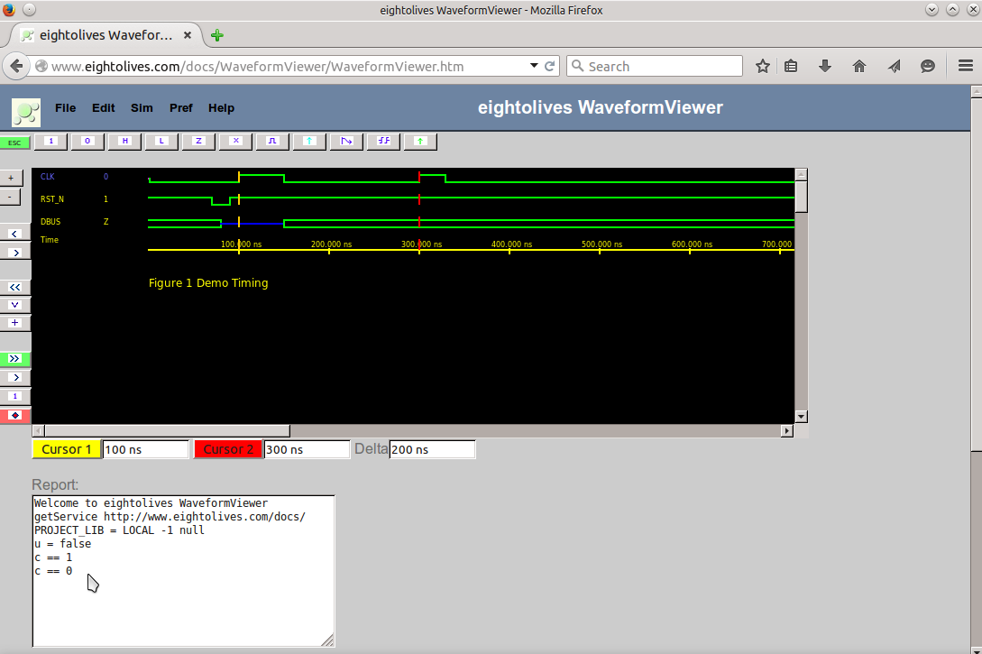The height and width of the screenshot is (654, 982).
Task: Select the RST_N signal name
Action: (52, 199)
